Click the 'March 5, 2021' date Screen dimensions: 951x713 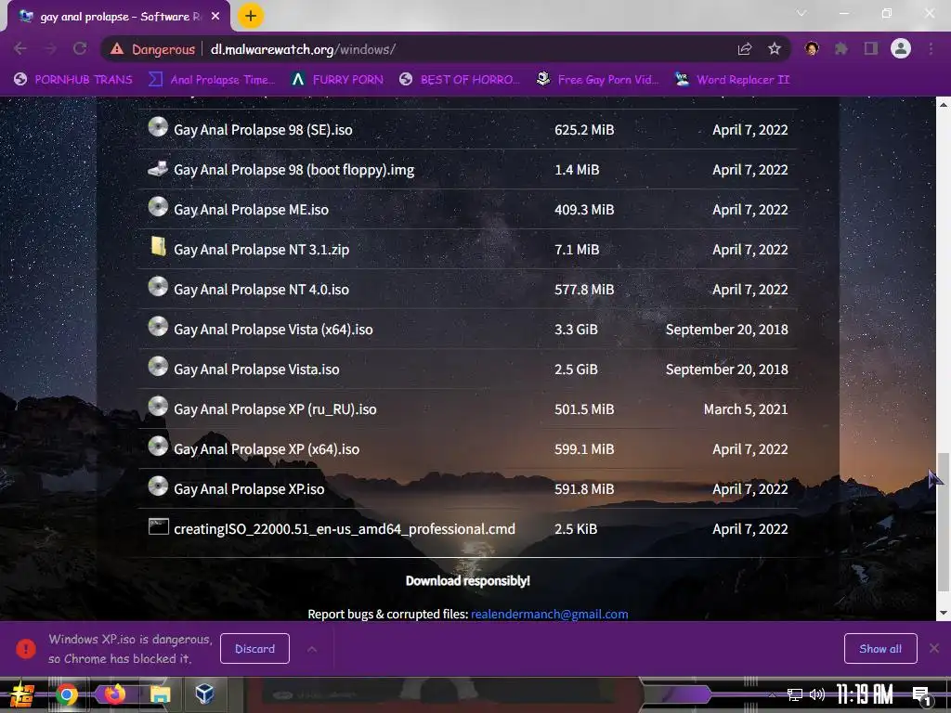(x=746, y=409)
